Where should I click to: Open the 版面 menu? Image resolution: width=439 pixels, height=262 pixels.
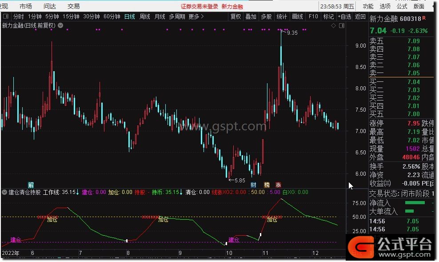419,6
